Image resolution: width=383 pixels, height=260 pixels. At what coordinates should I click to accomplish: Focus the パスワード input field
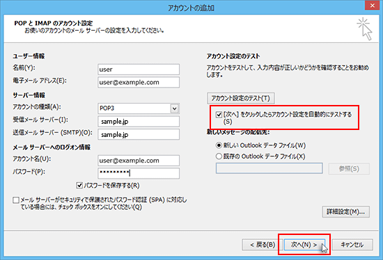[x=139, y=173]
